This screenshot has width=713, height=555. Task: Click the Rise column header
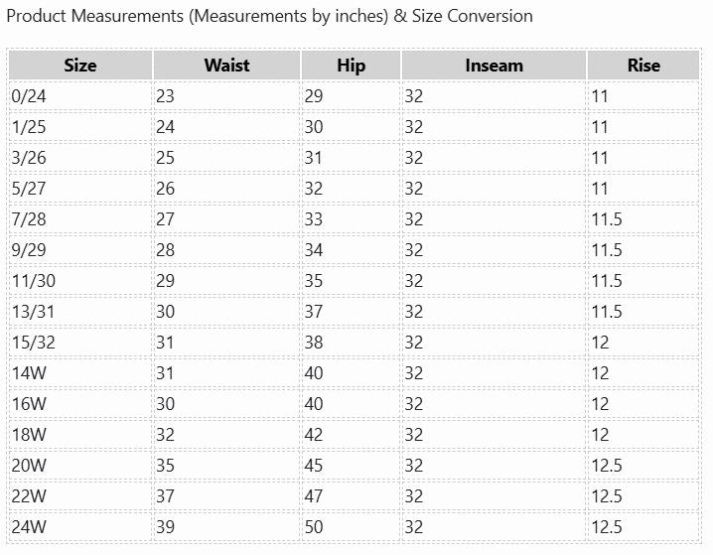tap(643, 66)
